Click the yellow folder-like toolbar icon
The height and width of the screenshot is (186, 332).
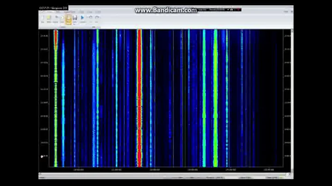pos(49,17)
